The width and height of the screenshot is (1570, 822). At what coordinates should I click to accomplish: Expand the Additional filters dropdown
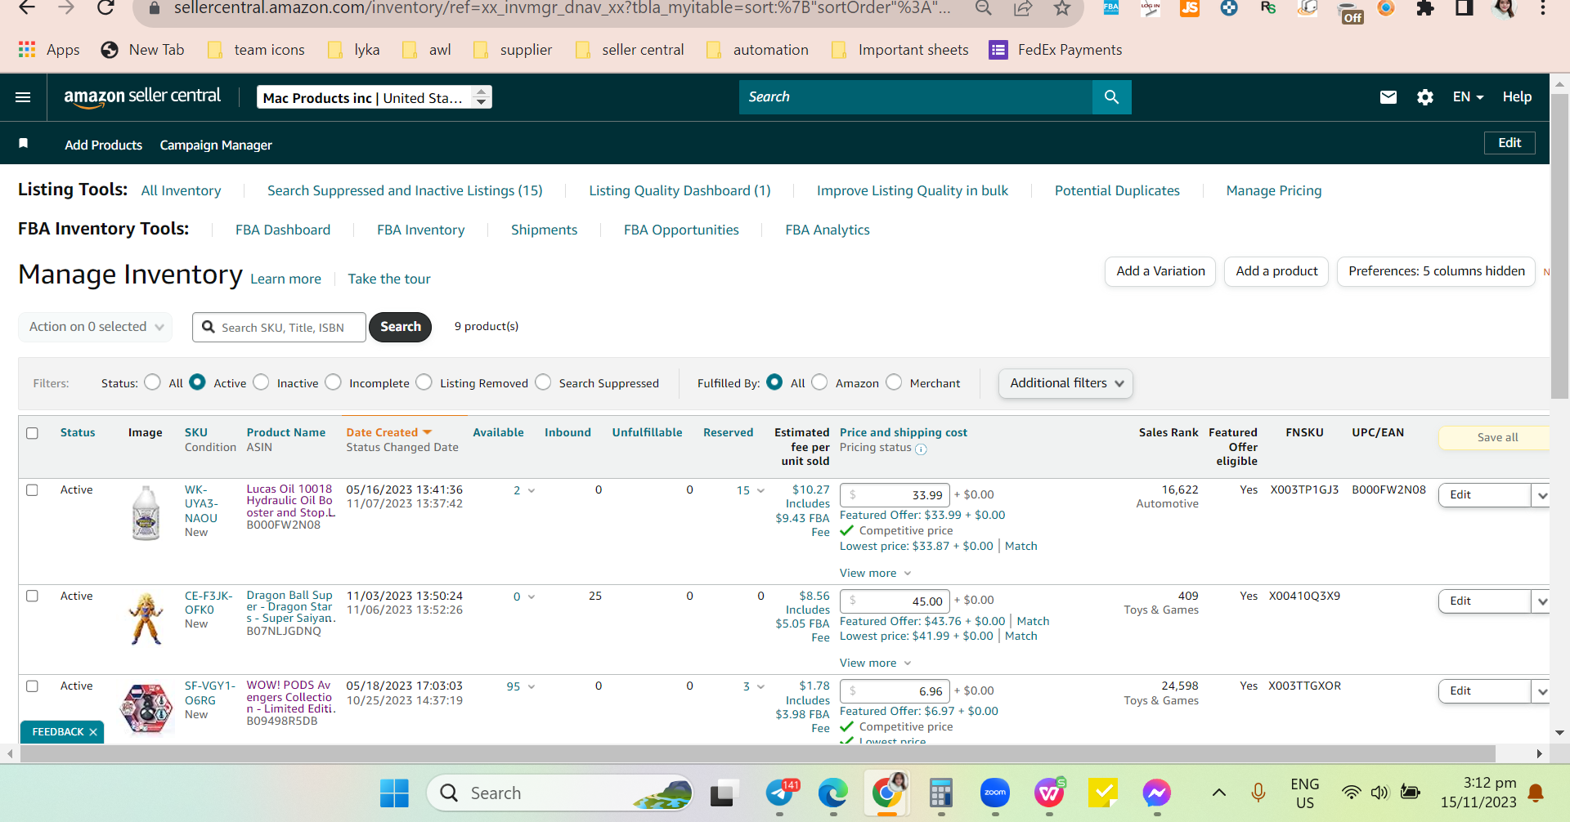click(x=1065, y=383)
